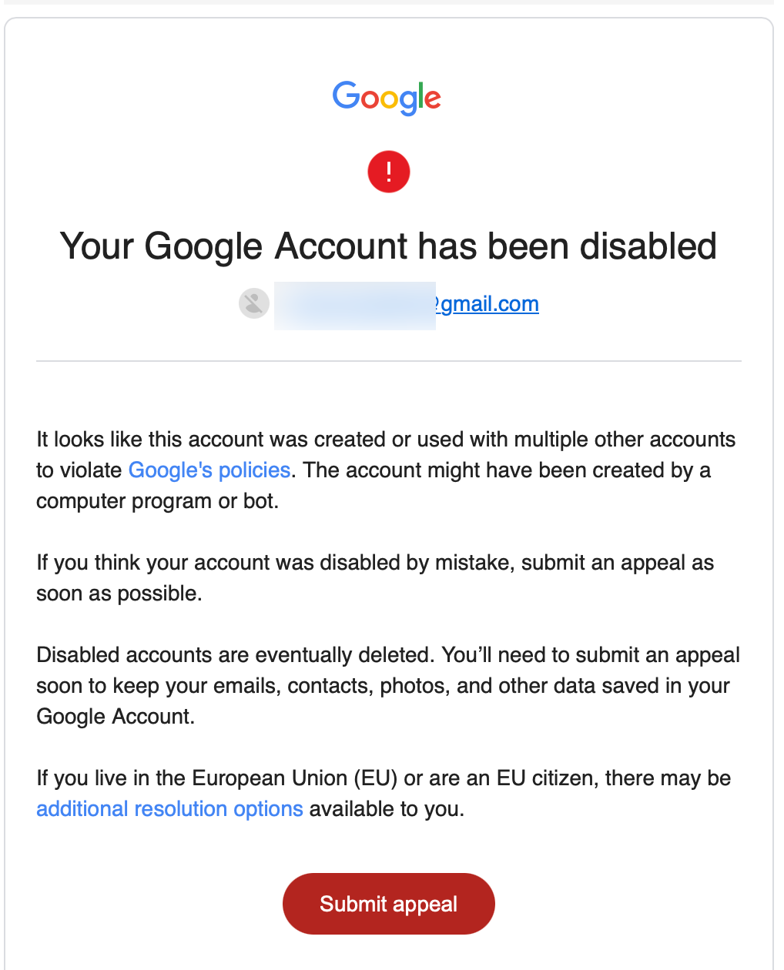Click the 'Google Account.' text ending third paragraph
Viewport: 784px width, 970px height.
point(116,717)
